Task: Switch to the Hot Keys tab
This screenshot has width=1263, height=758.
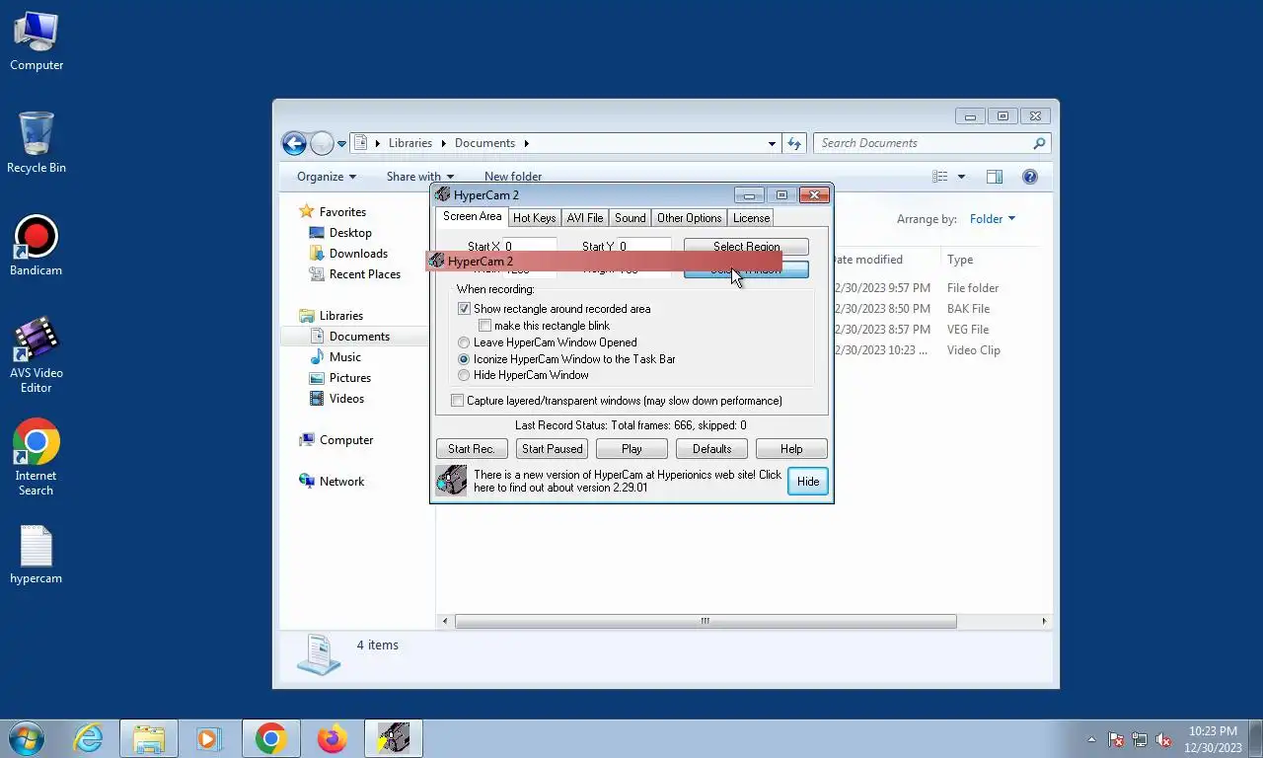Action: [534, 218]
